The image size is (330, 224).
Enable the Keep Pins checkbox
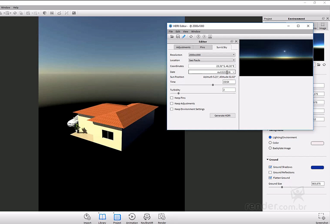click(172, 98)
